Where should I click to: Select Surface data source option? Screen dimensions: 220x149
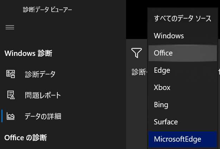pos(183,122)
